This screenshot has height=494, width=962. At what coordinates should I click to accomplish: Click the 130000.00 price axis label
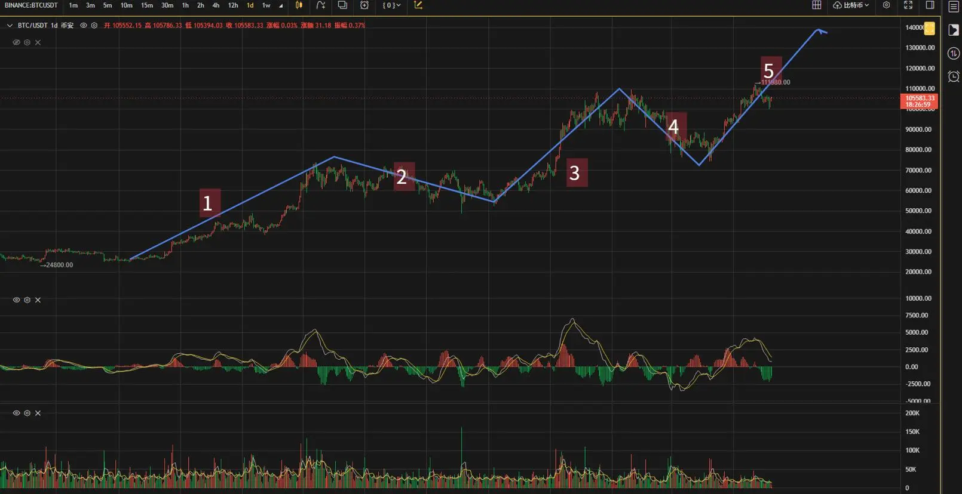coord(920,48)
